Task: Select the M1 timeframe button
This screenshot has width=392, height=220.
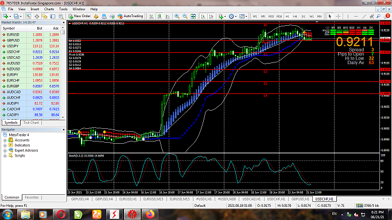Action: tap(255, 16)
